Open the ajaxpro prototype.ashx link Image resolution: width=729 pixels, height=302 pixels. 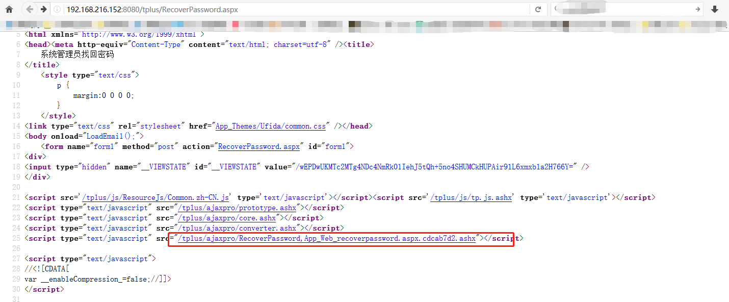pyautogui.click(x=236, y=208)
